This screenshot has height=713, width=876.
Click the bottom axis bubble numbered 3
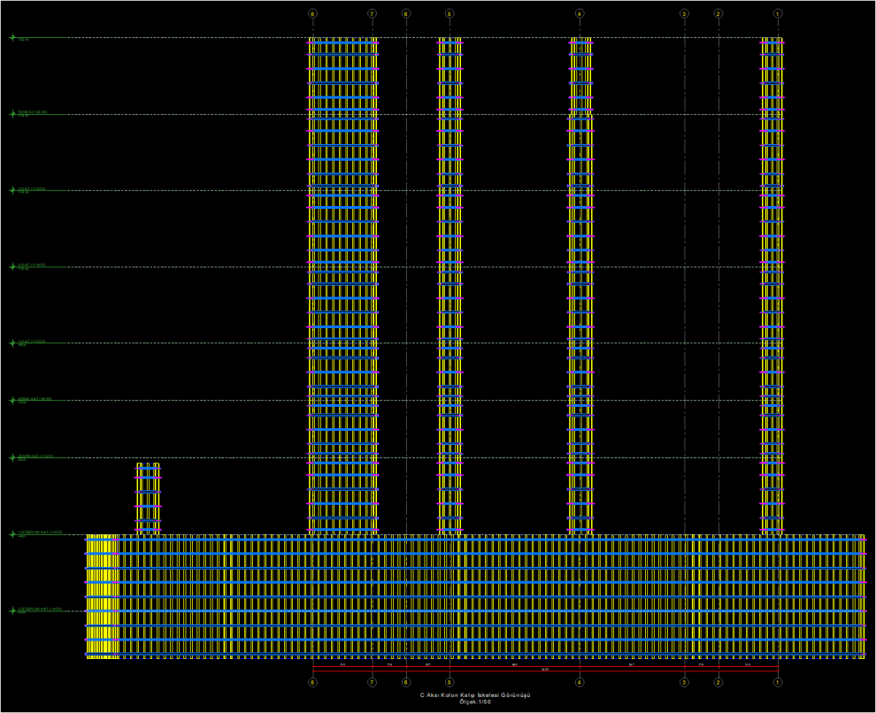pyautogui.click(x=684, y=682)
